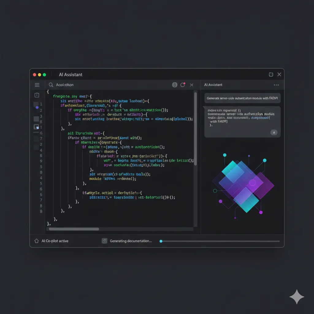Click the AI Co-pilot active status text
The width and height of the screenshot is (314, 314).
[x=55, y=241]
